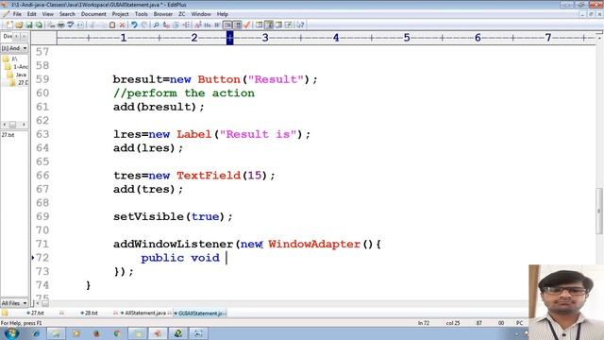
Task: Click the Replace toolbar icon
Action: click(166, 25)
